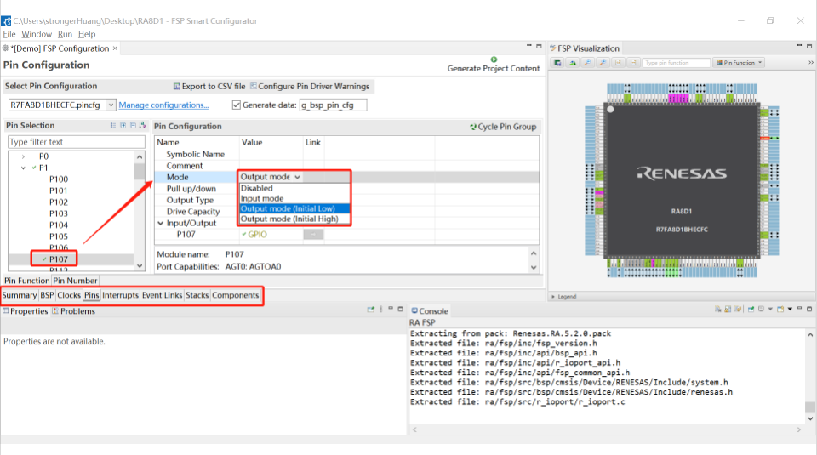Maximize the FSP Visualization panel
This screenshot has height=455, width=817.
(x=809, y=46)
